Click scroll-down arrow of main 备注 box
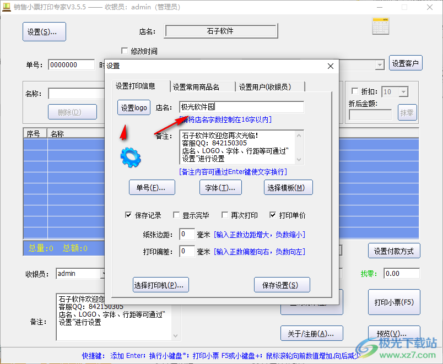This screenshot has height=364, width=443. click(x=175, y=336)
